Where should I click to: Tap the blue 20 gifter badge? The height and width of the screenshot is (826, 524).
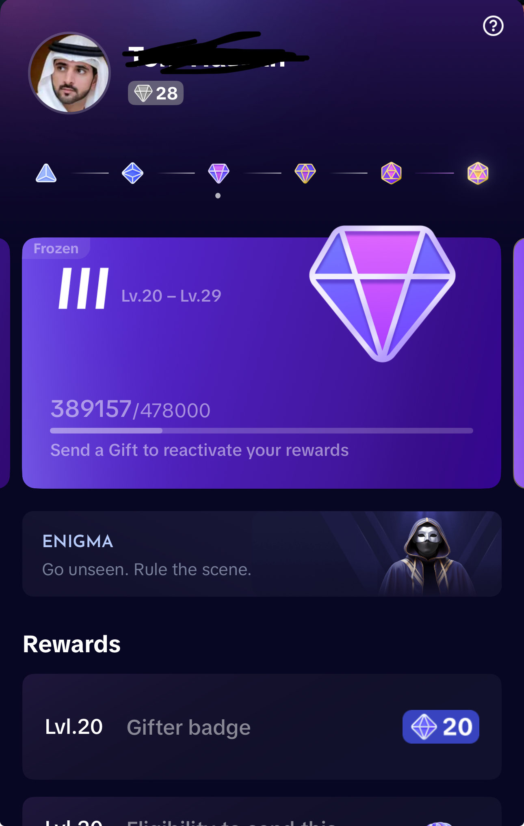click(x=441, y=727)
